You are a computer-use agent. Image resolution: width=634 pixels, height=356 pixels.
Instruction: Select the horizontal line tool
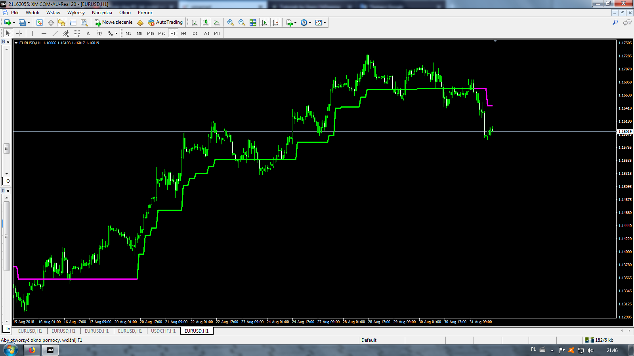click(44, 33)
